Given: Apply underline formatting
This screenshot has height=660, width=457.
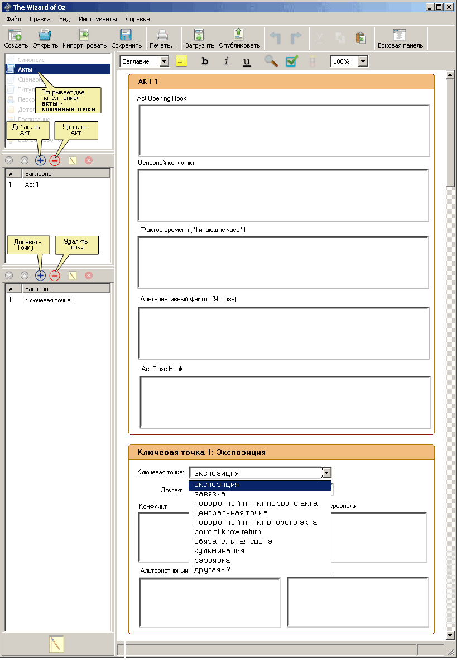Looking at the screenshot, I should (247, 61).
